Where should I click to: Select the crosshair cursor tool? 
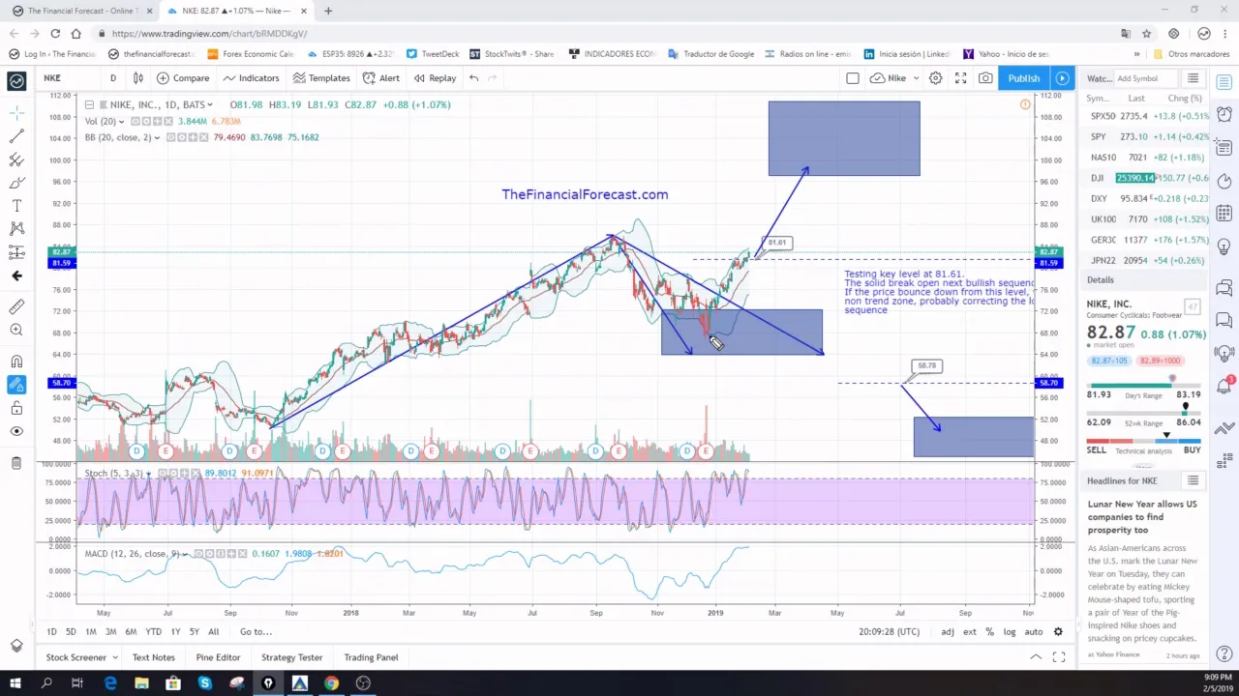tap(16, 113)
